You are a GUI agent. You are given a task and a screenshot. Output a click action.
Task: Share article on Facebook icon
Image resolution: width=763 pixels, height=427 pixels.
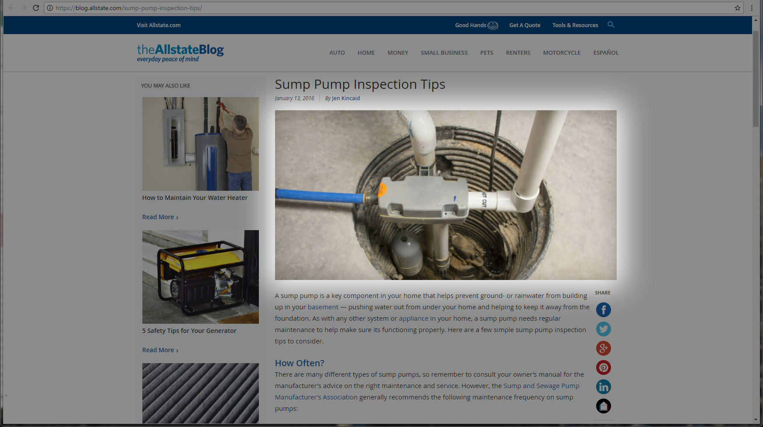[603, 310]
